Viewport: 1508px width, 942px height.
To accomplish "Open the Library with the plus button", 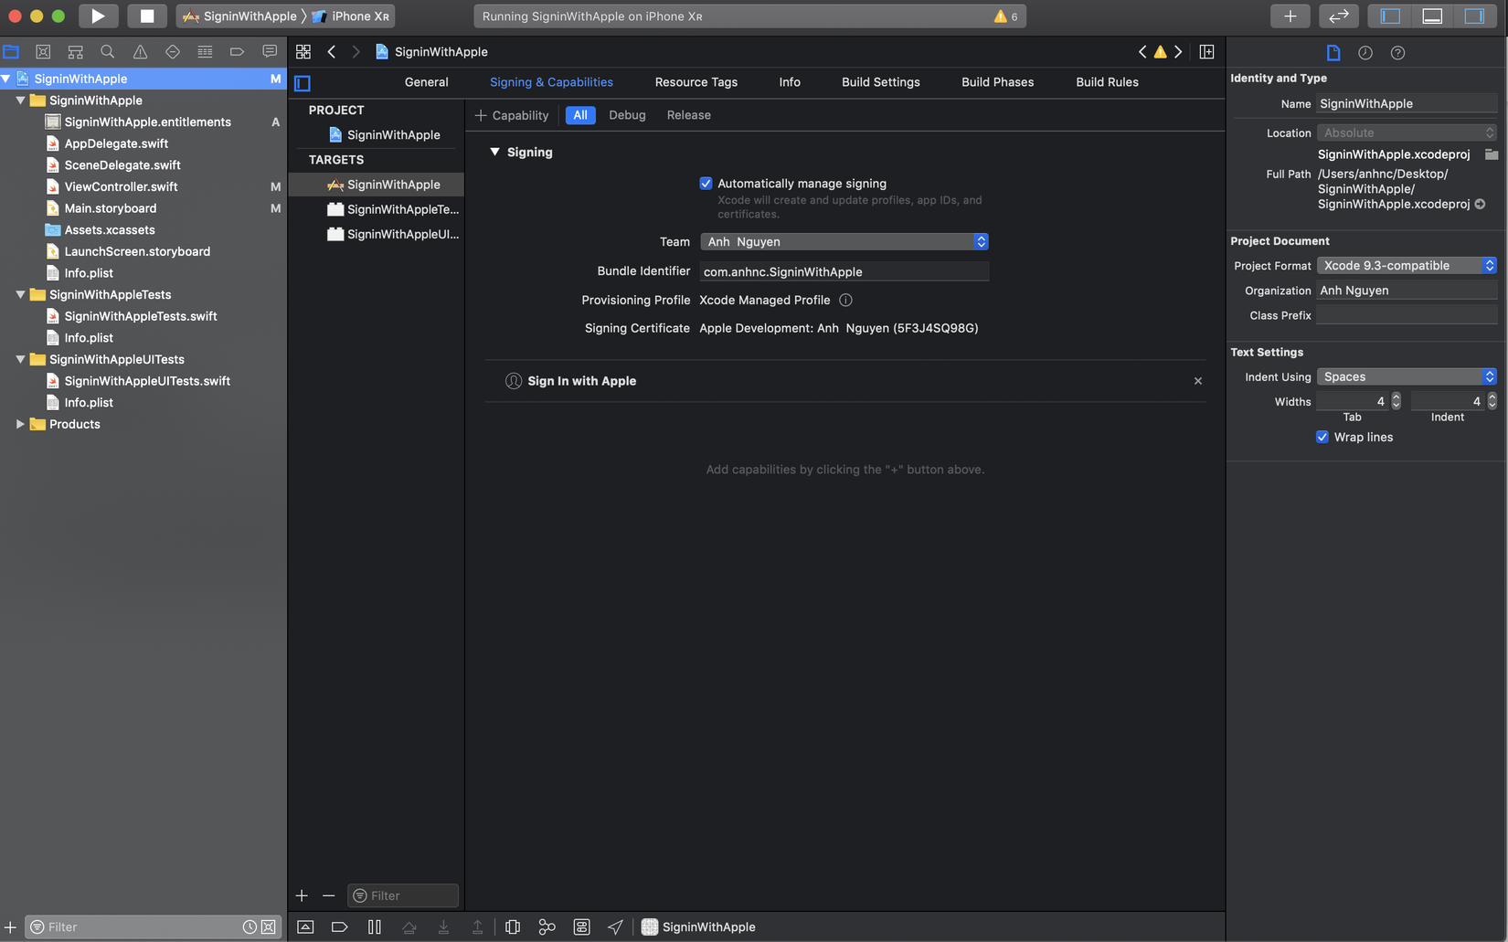I will (1290, 16).
